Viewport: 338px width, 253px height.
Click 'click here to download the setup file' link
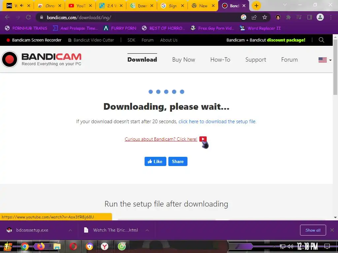[x=217, y=122]
